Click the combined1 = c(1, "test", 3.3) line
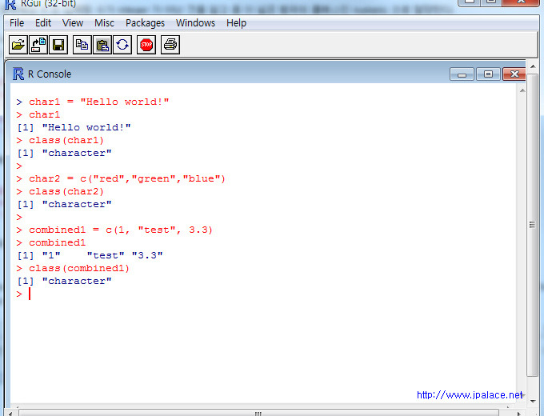Image resolution: width=544 pixels, height=416 pixels. tap(114, 230)
